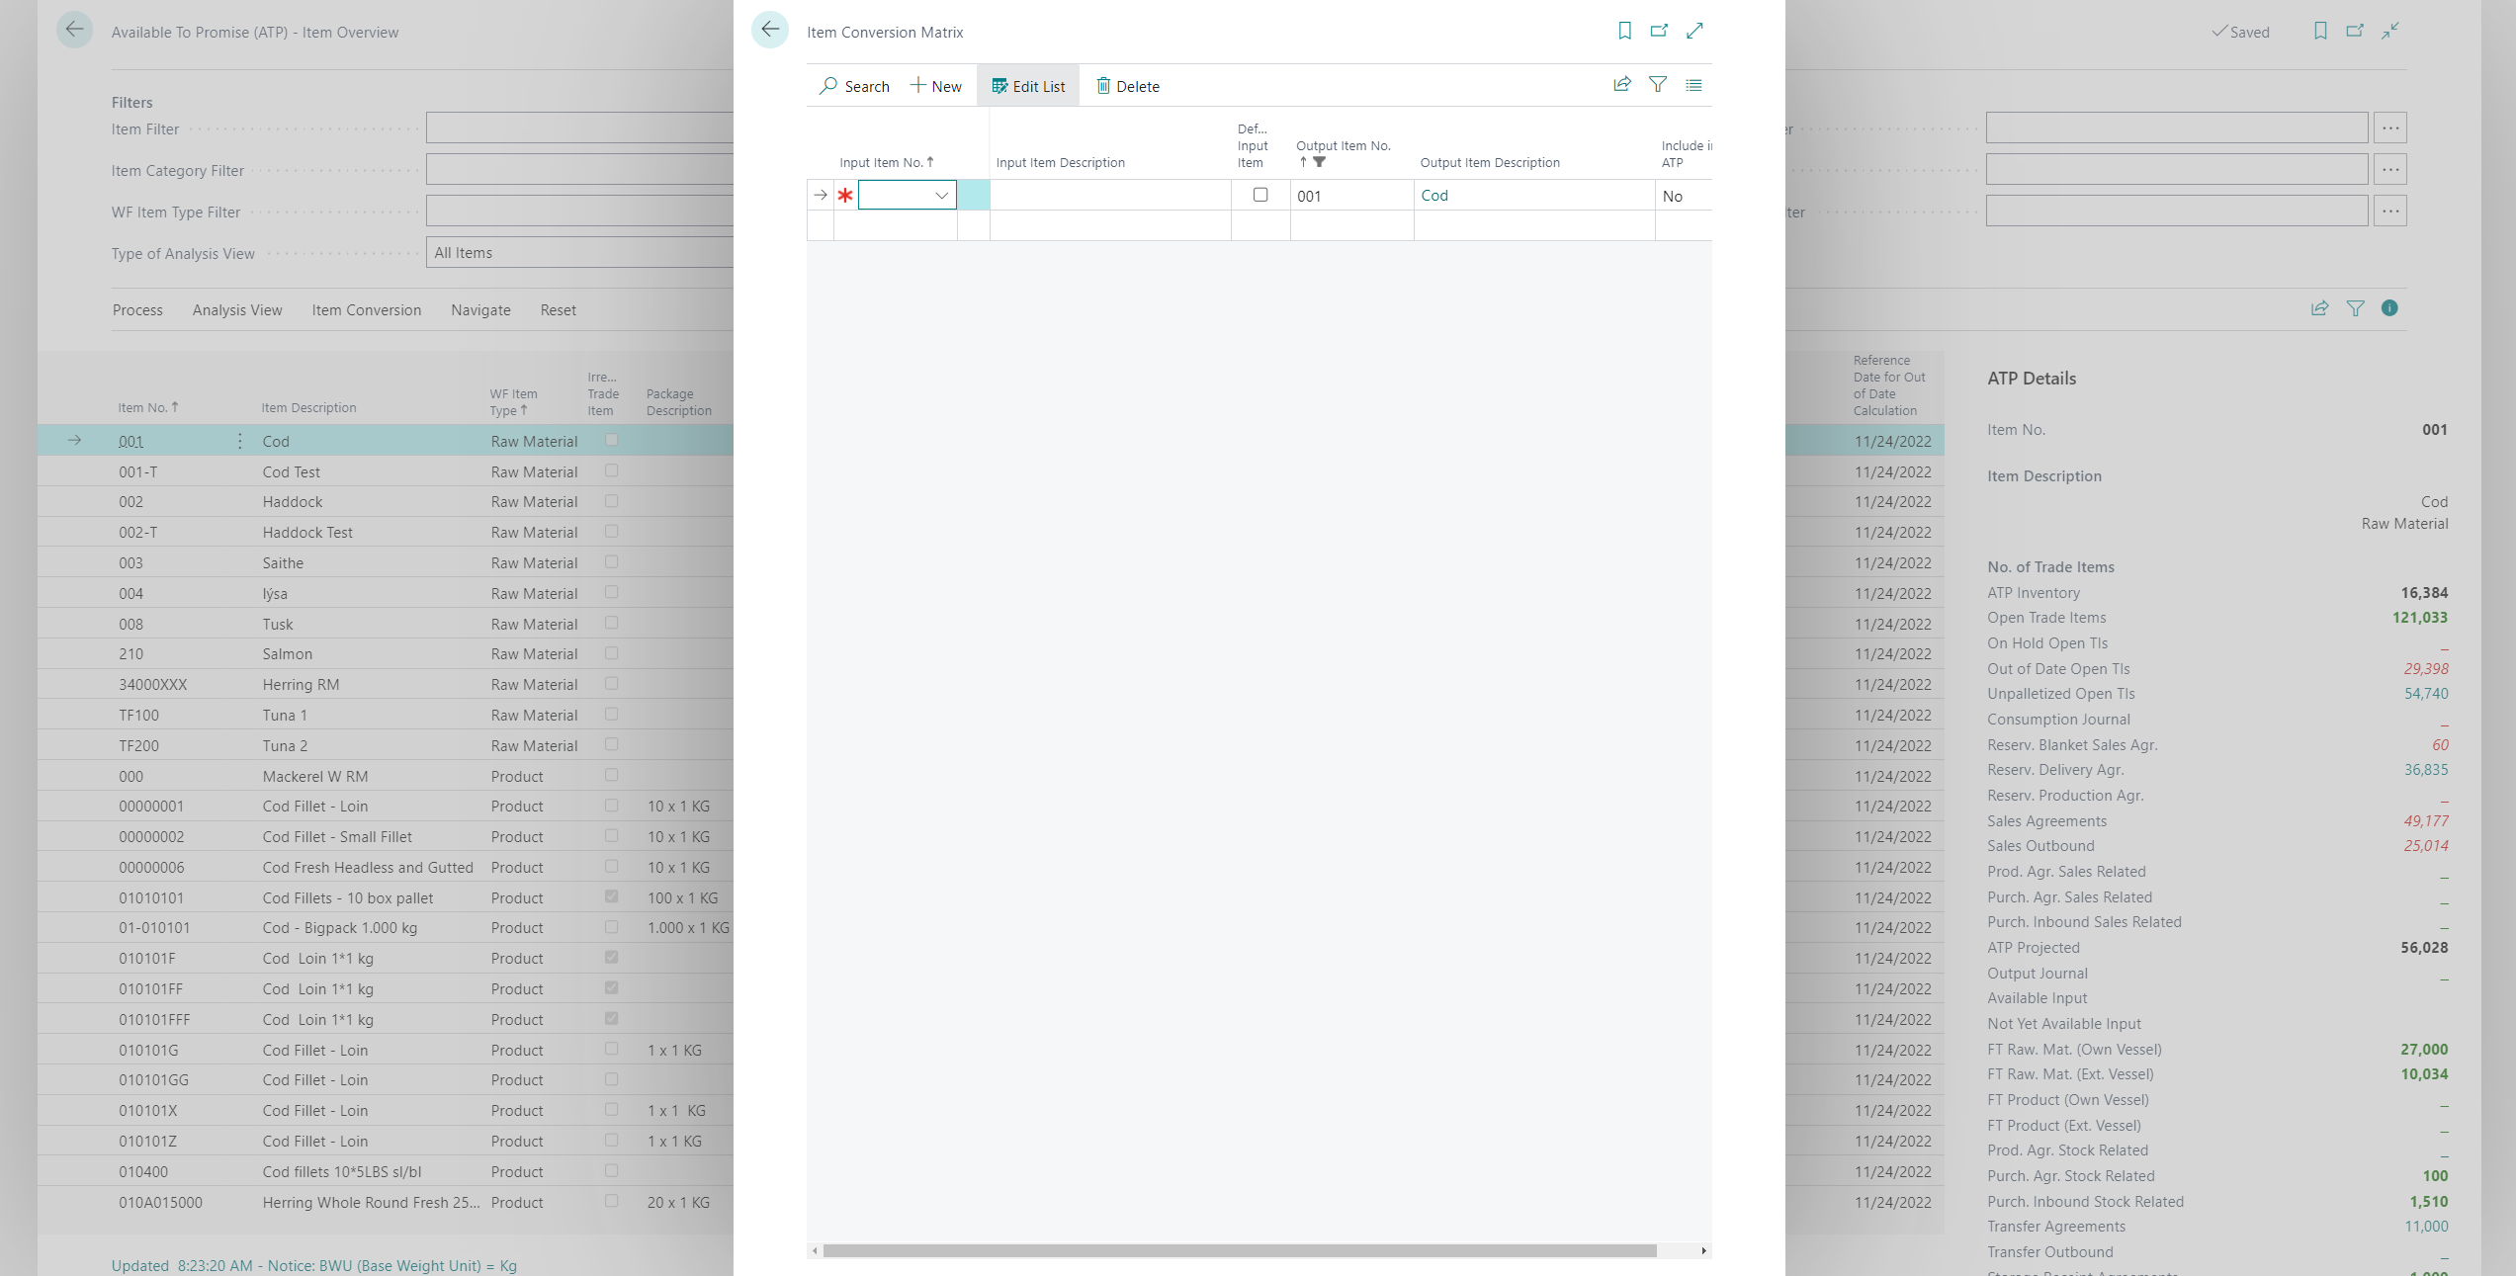2516x1276 pixels.
Task: Bookmark the Item Conversion Matrix page
Action: 1624,31
